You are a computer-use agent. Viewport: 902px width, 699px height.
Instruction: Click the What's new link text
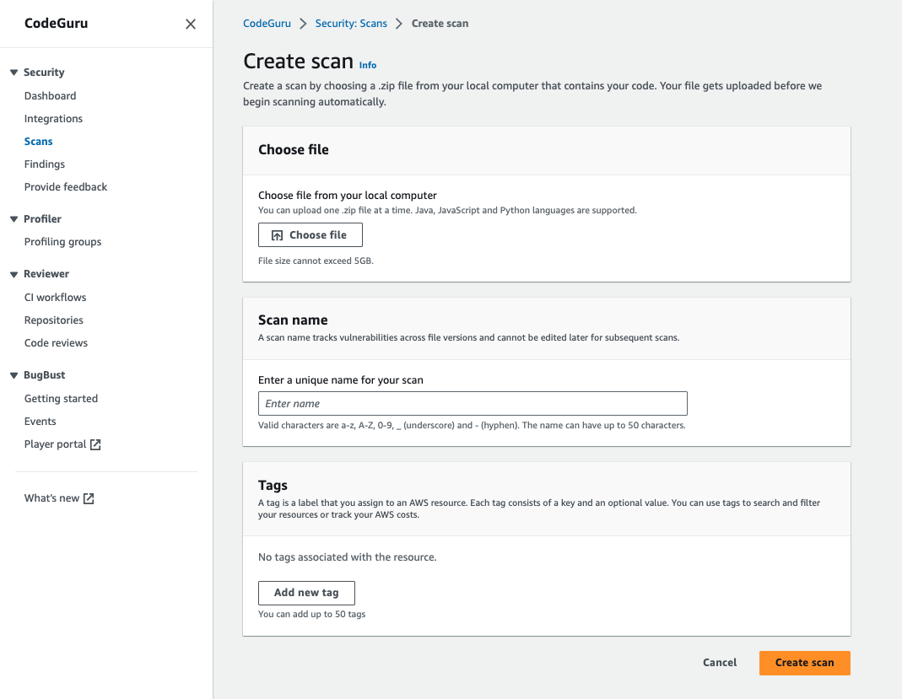51,498
